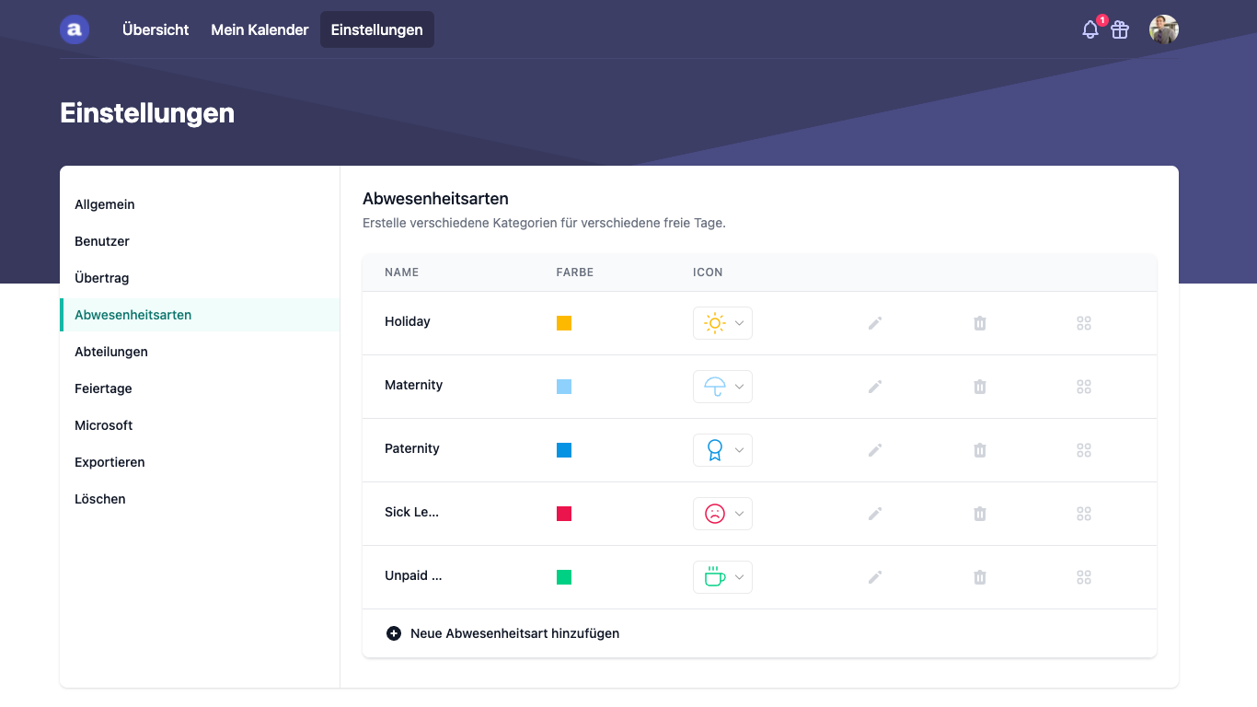Open Mein Kalender
Screen dimensions: 1257x707
click(259, 29)
